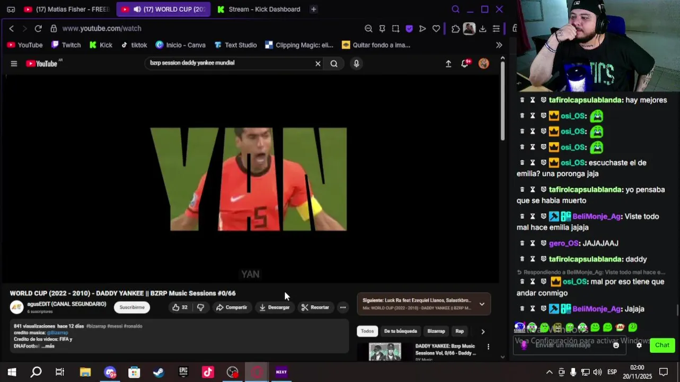Screen dimensions: 680x382
Task: Click the Recortar clip button
Action: (x=315, y=307)
